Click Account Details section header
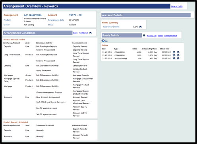 146,15
